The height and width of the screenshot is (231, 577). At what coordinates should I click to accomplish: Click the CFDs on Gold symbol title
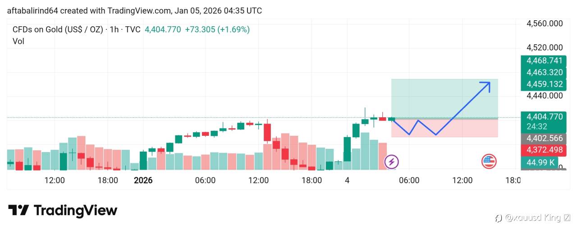(58, 30)
